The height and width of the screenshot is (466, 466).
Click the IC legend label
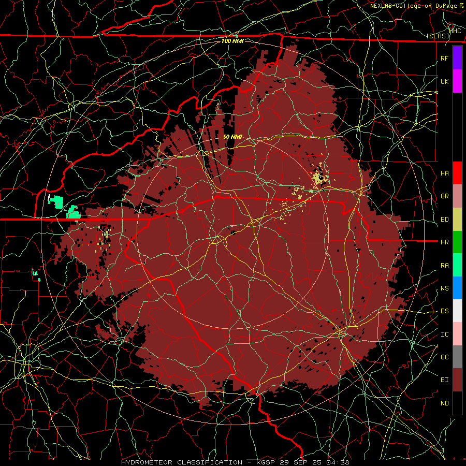(444, 334)
